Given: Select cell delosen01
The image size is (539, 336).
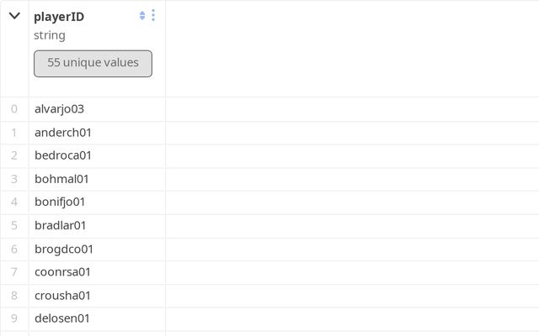Looking at the screenshot, I should 62,318.
